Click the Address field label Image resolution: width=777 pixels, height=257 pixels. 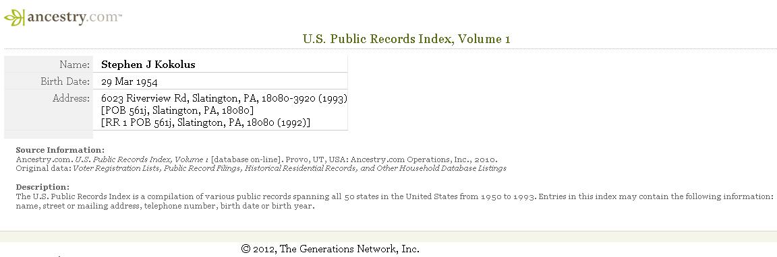click(x=71, y=98)
